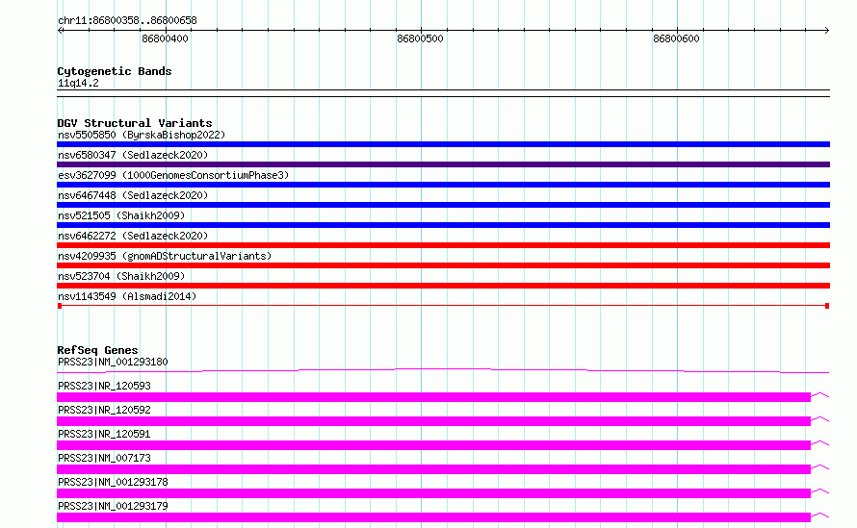
Task: Click the intron caret after the NR_120593 exon
Action: pyautogui.click(x=819, y=394)
